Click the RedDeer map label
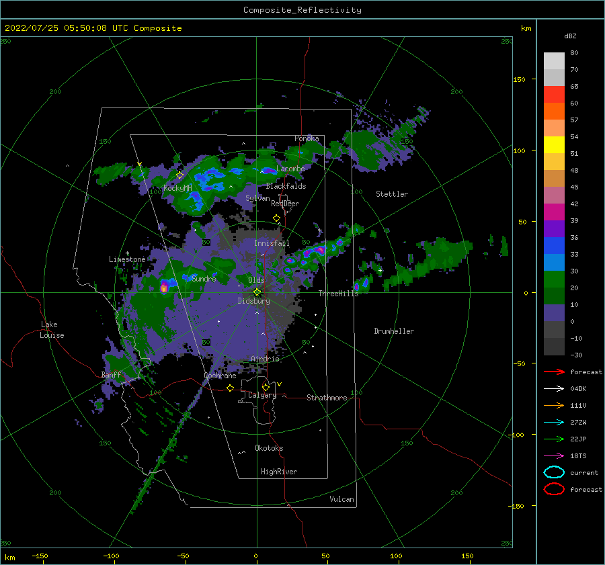 pyautogui.click(x=285, y=204)
